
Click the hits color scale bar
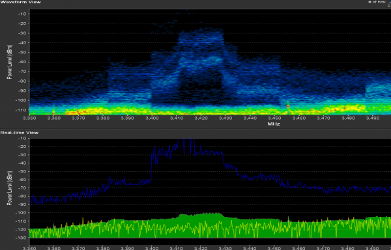(x=389, y=2)
